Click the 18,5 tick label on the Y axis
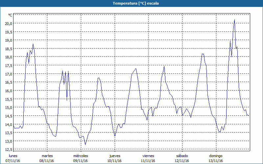263x164 pixels. 8,49
